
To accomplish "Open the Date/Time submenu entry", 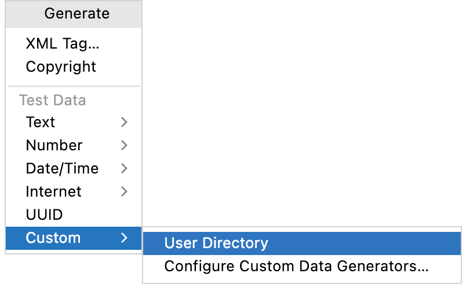I will pos(74,168).
